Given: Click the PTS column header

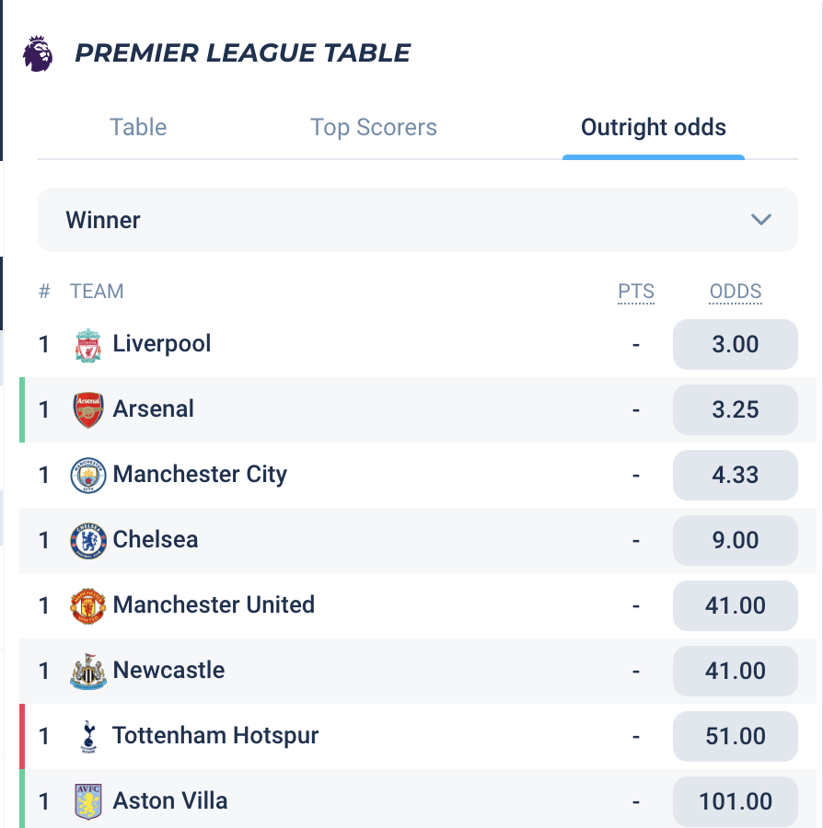Looking at the screenshot, I should coord(636,292).
